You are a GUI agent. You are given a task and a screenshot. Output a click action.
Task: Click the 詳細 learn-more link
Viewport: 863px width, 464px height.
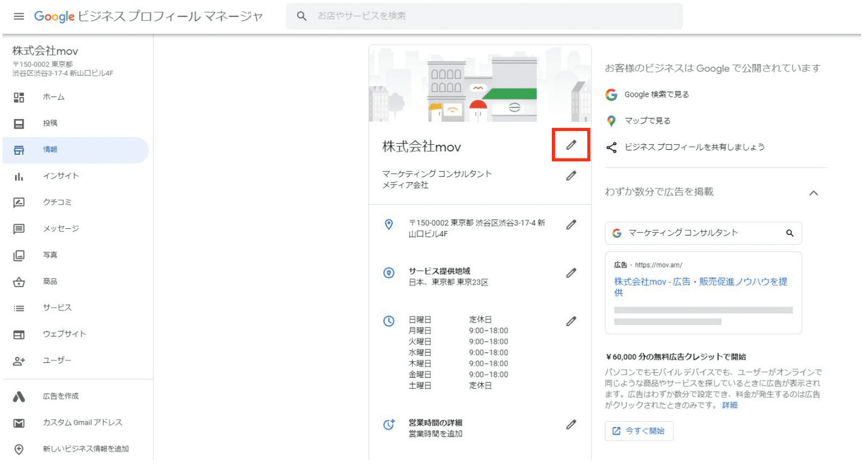(730, 405)
